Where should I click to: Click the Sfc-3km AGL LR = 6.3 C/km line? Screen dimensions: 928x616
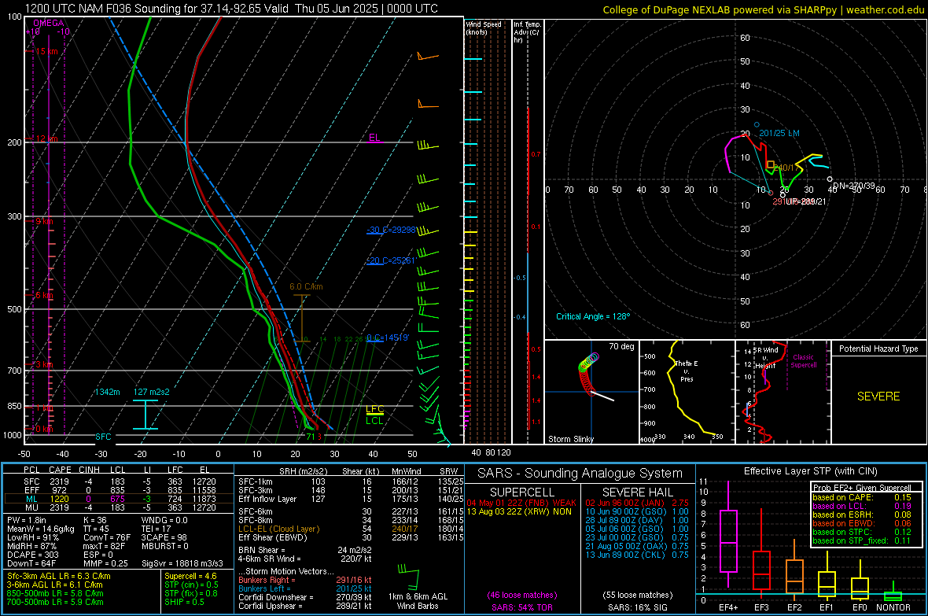tap(59, 576)
